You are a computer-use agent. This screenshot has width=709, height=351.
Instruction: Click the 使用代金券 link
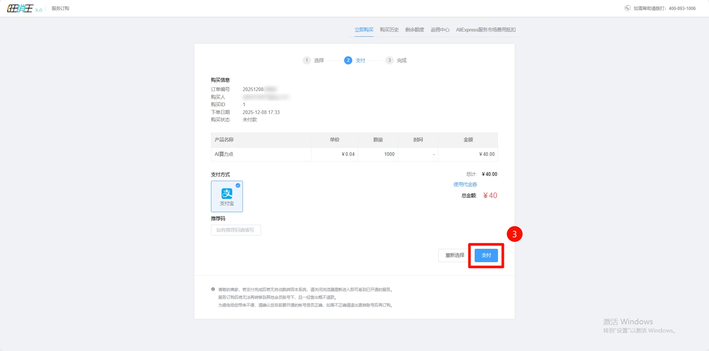pos(465,184)
